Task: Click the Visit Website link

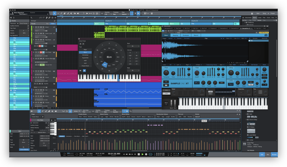Action: [x=251, y=150]
